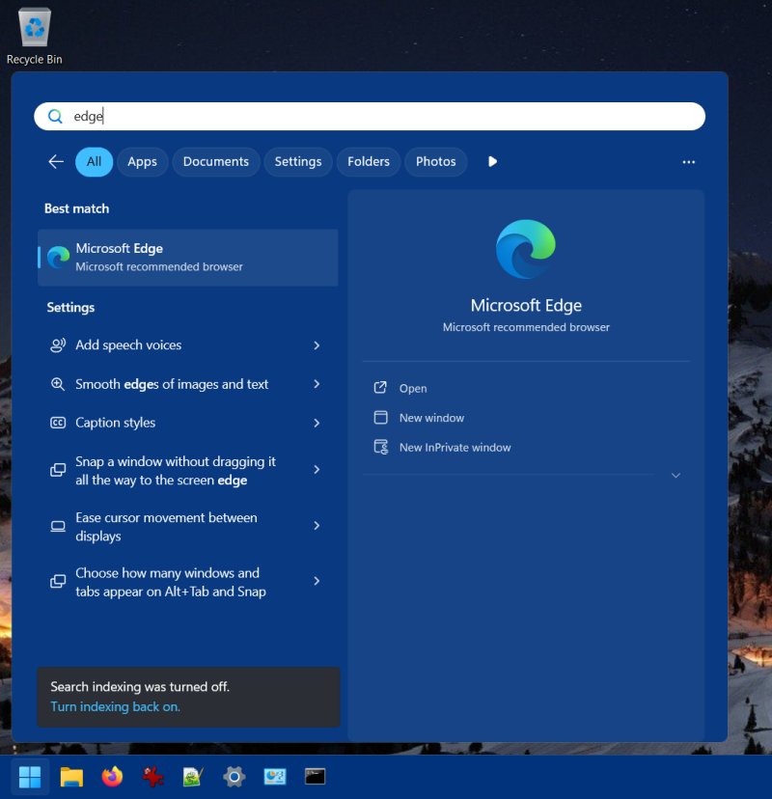Expand more actions chevron in Edge preview
The image size is (772, 799).
coord(675,476)
